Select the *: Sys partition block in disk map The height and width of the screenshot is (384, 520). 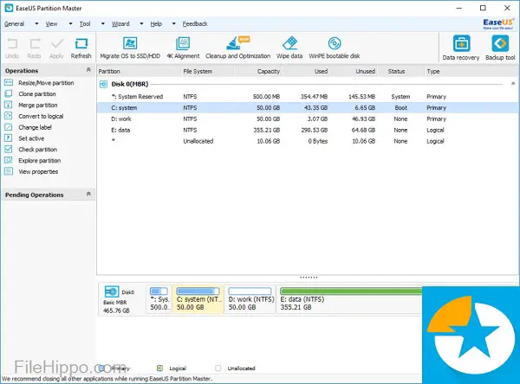tap(159, 299)
